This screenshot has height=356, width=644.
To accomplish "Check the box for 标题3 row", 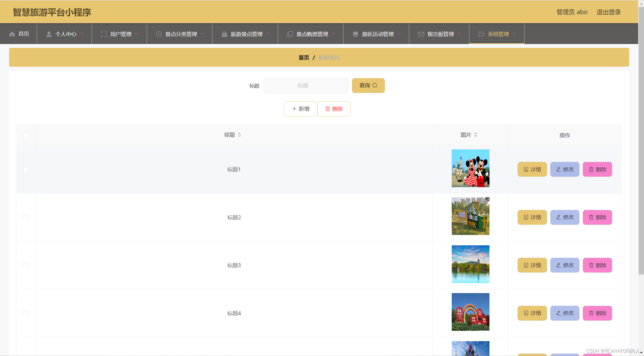I will [25, 265].
